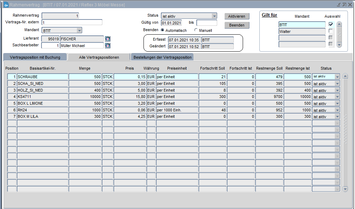
Task: Open the Lieferant lookup icon next to FISCHER
Action: point(108,39)
